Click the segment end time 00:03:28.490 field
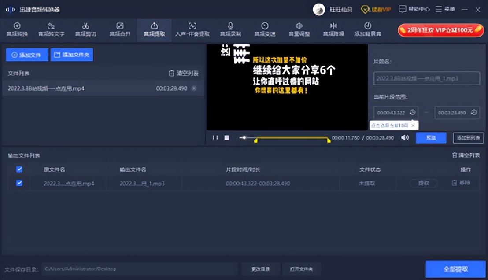Image resolution: width=488 pixels, height=280 pixels. click(x=452, y=113)
